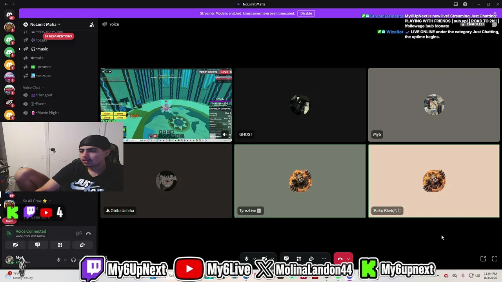Click the speaker icon in the voice channel header
The height and width of the screenshot is (282, 502).
[104, 24]
